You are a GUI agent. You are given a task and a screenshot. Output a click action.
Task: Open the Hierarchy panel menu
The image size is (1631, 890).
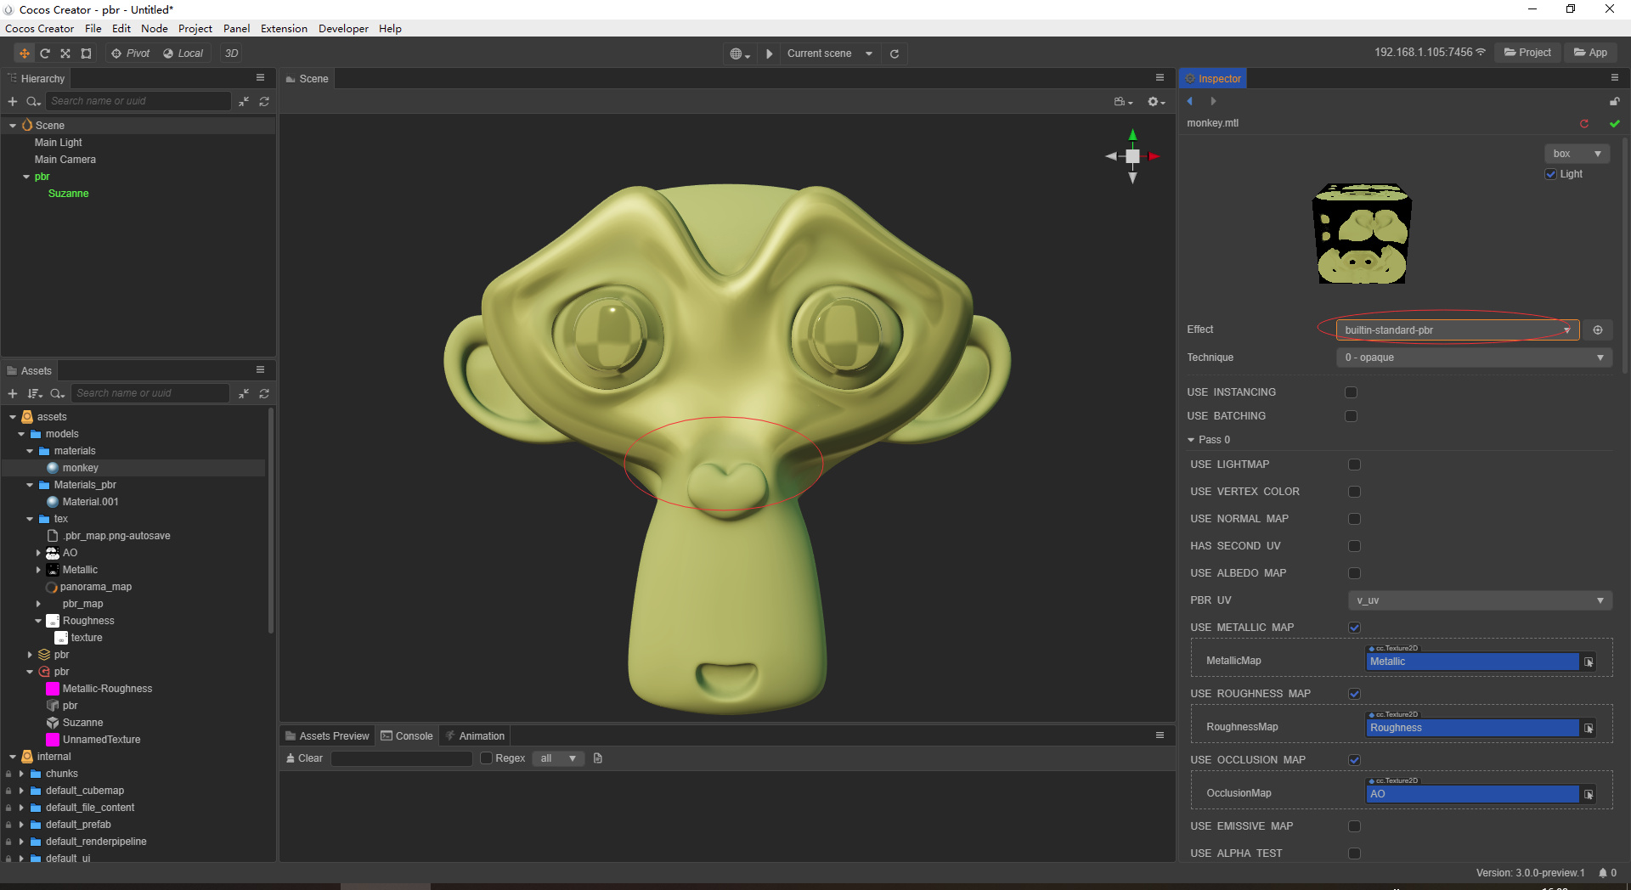point(261,77)
